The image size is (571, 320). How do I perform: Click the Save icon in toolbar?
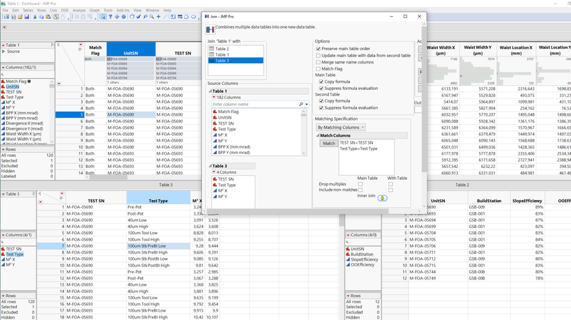point(26,17)
